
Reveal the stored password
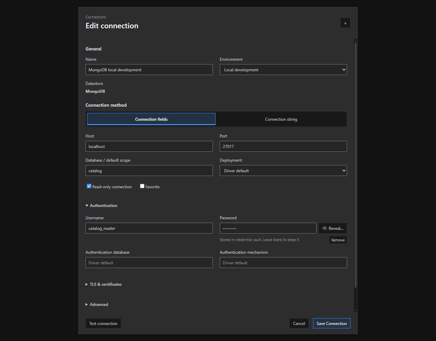[x=333, y=228]
